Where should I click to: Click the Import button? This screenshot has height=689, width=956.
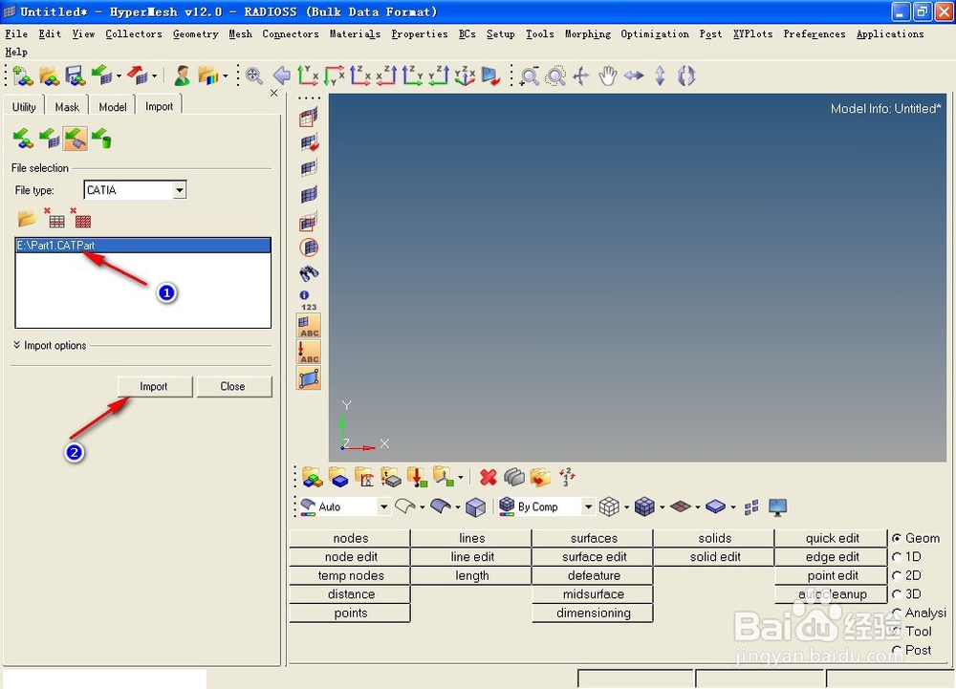pyautogui.click(x=154, y=386)
